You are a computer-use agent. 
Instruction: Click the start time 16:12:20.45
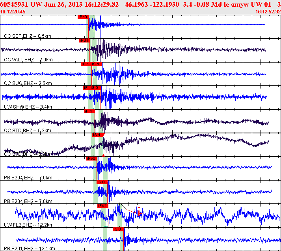pyautogui.click(x=13, y=12)
